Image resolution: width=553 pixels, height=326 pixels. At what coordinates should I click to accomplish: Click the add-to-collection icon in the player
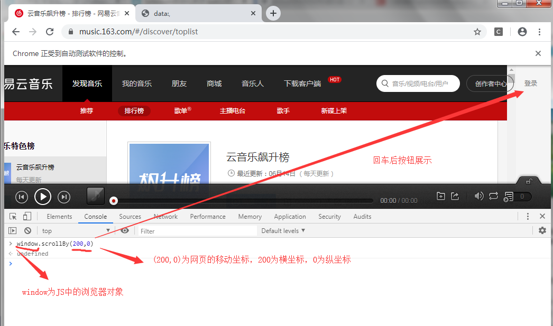click(441, 197)
